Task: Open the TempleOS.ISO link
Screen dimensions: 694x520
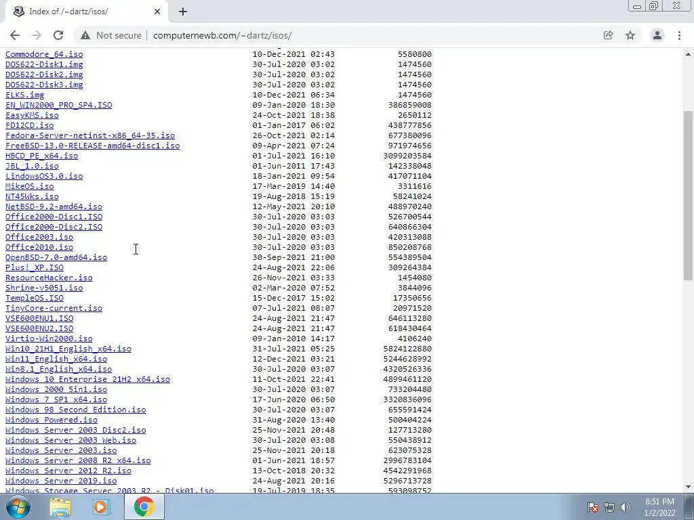Action: 35,298
